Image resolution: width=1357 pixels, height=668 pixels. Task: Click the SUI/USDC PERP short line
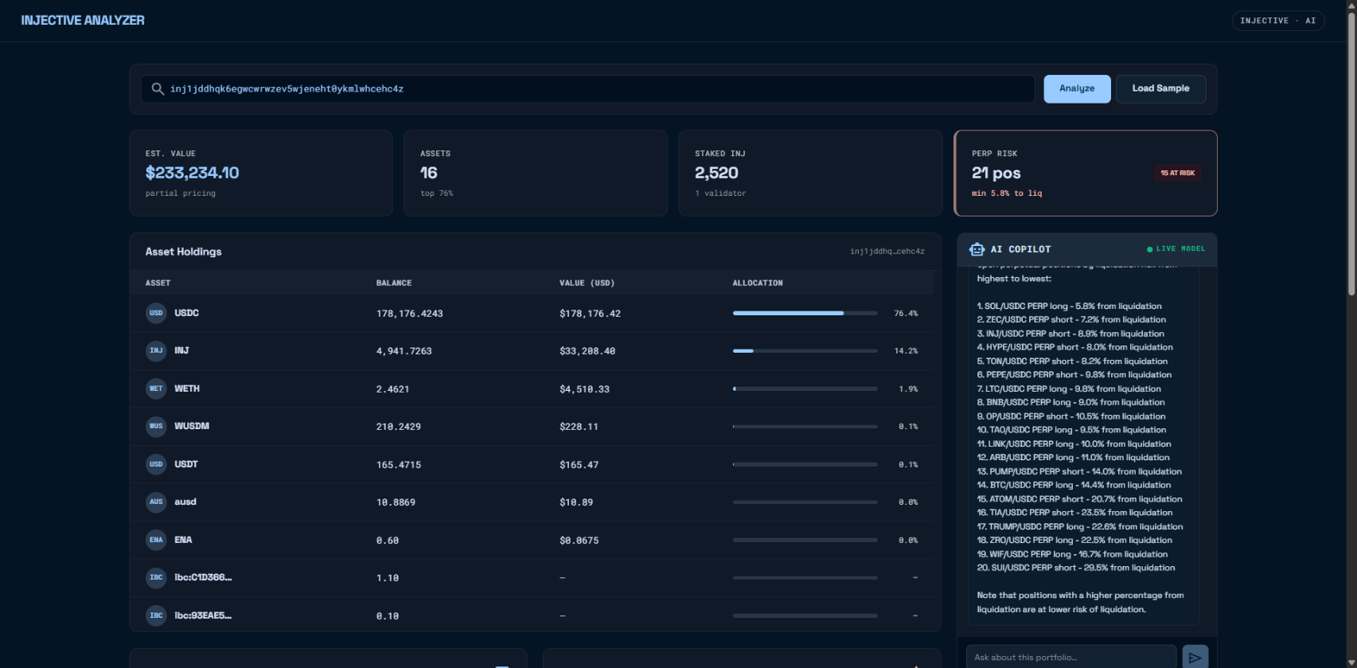(x=1076, y=568)
